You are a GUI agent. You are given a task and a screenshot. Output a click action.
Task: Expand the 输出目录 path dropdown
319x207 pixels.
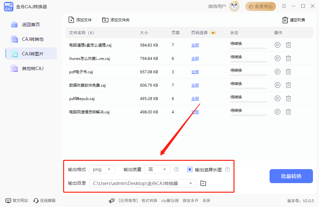point(191,183)
